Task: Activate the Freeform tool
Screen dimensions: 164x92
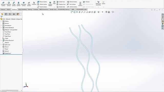Action: [x=34, y=3]
